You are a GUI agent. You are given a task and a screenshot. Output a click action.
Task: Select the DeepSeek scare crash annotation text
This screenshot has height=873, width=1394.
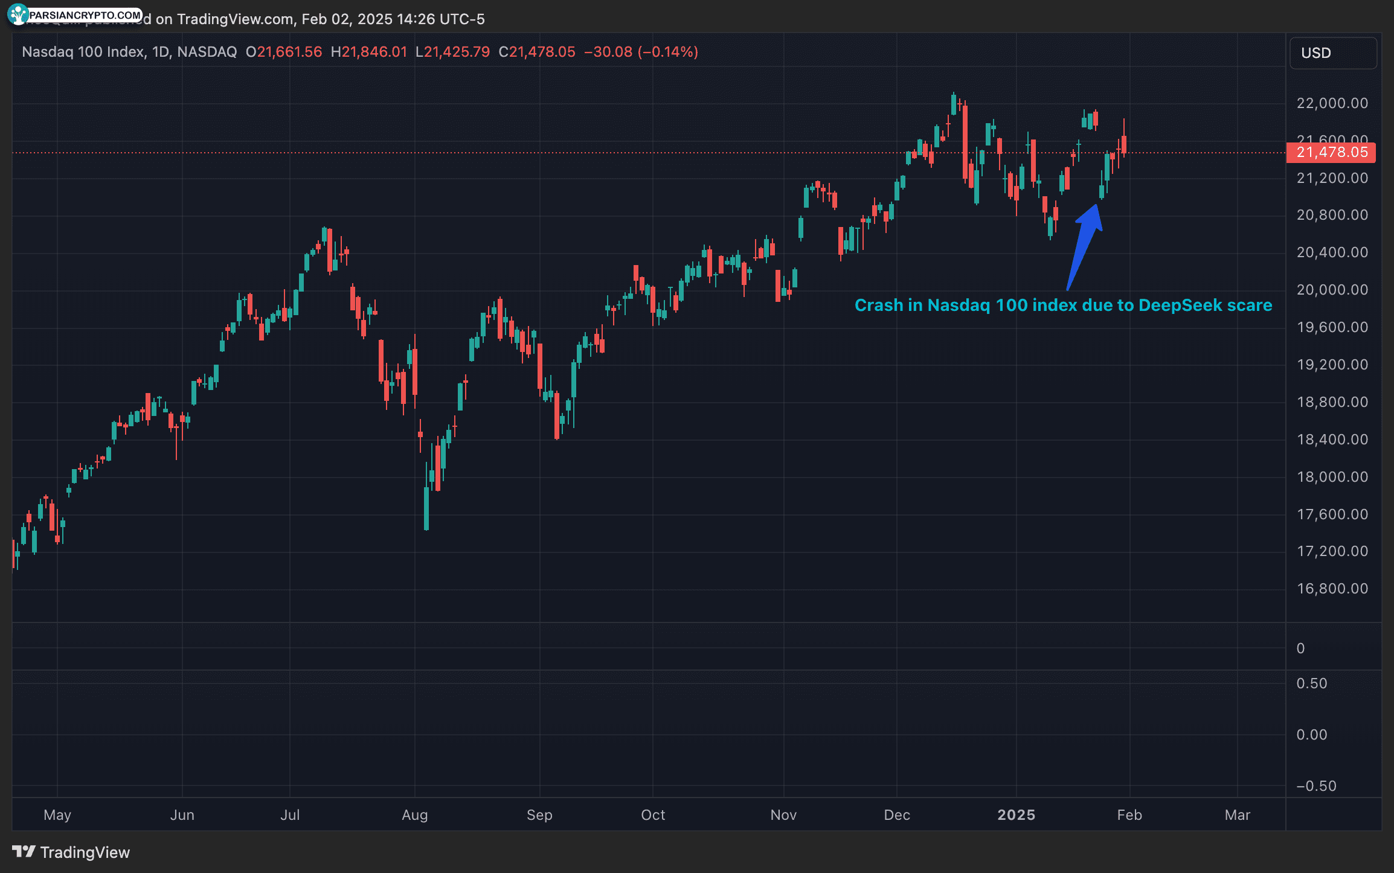(x=1063, y=305)
